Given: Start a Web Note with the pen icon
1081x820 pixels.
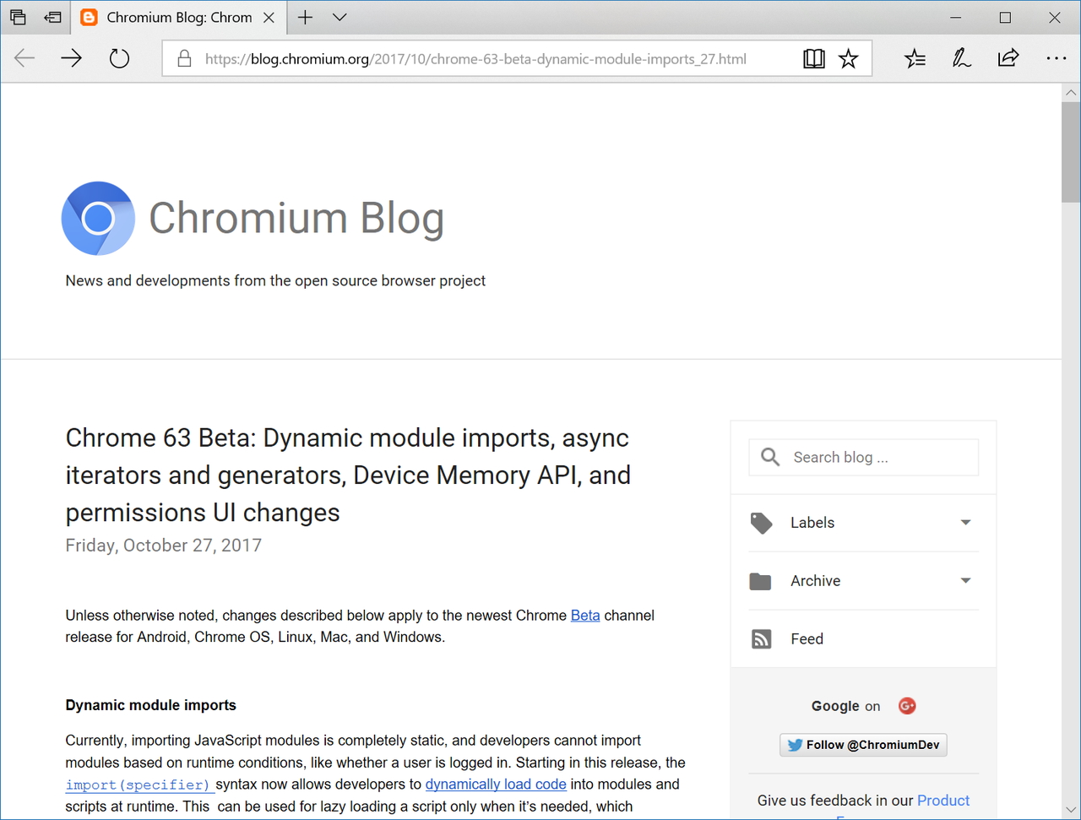Looking at the screenshot, I should click(x=961, y=58).
